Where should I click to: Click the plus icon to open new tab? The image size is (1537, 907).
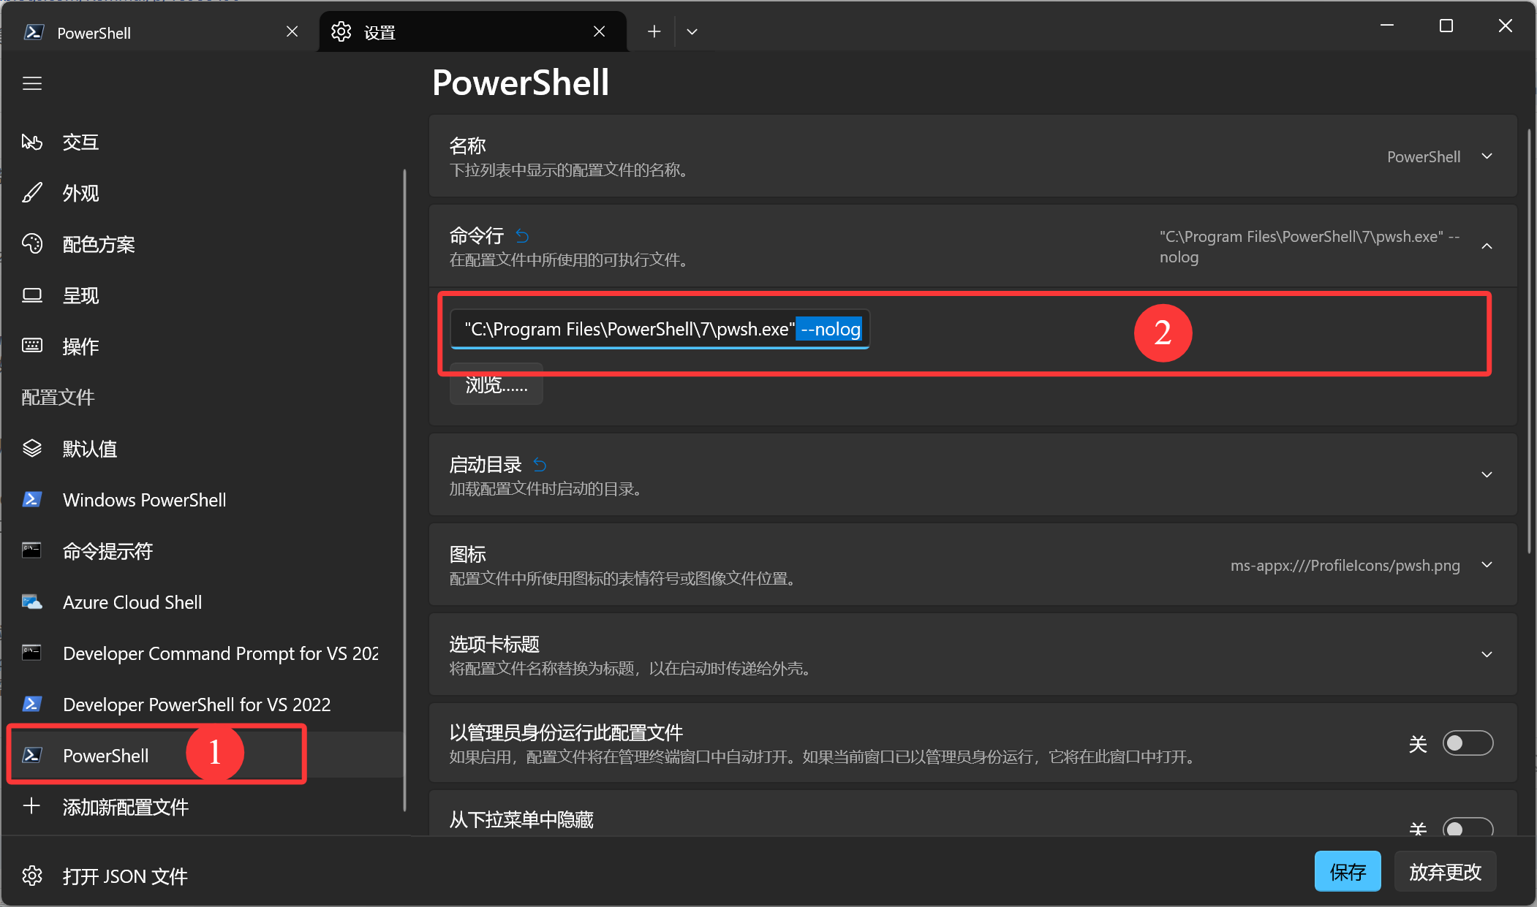pyautogui.click(x=654, y=31)
